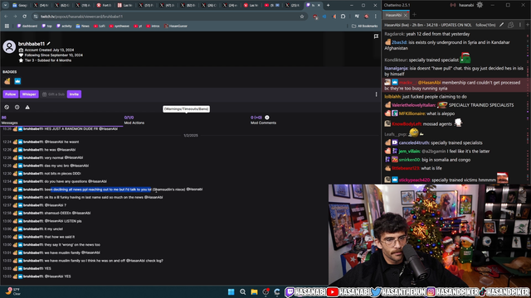Click username stickypeach420 in Chatterino chat
The width and height of the screenshot is (531, 298).
[415, 180]
